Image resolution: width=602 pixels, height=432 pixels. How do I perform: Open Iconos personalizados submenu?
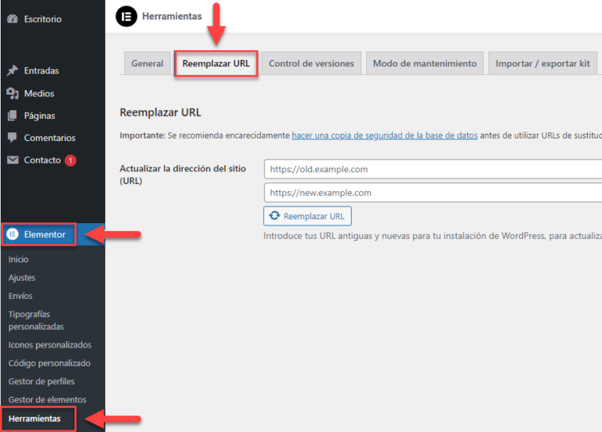pyautogui.click(x=50, y=344)
